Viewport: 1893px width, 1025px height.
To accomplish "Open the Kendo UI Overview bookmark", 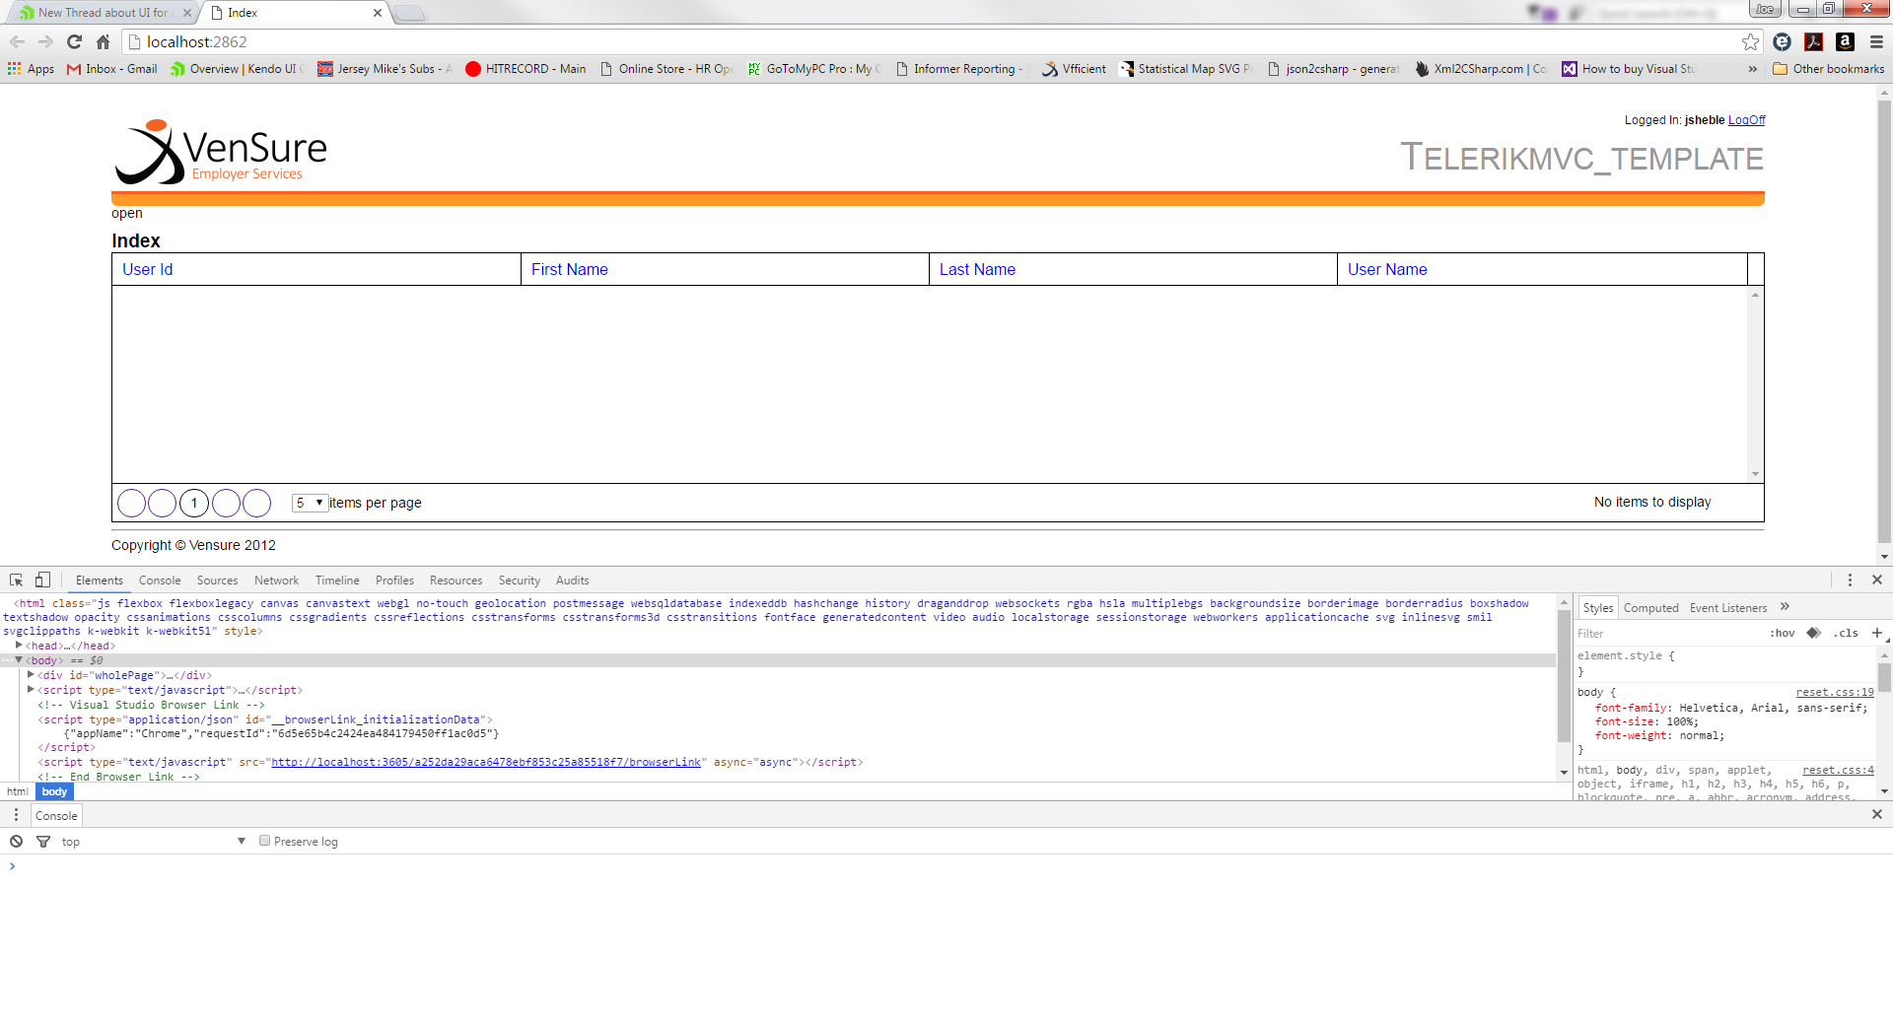I will tap(237, 69).
